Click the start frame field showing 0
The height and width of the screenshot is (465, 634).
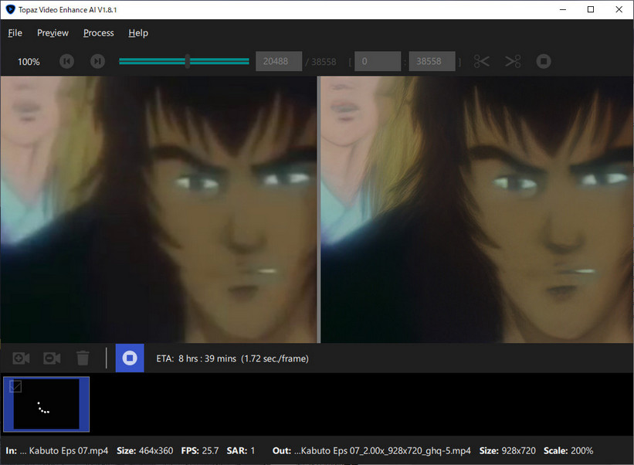tap(377, 61)
